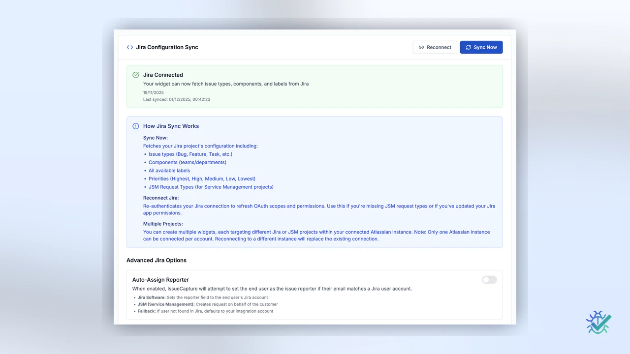Click the Sync Now button

tap(481, 47)
